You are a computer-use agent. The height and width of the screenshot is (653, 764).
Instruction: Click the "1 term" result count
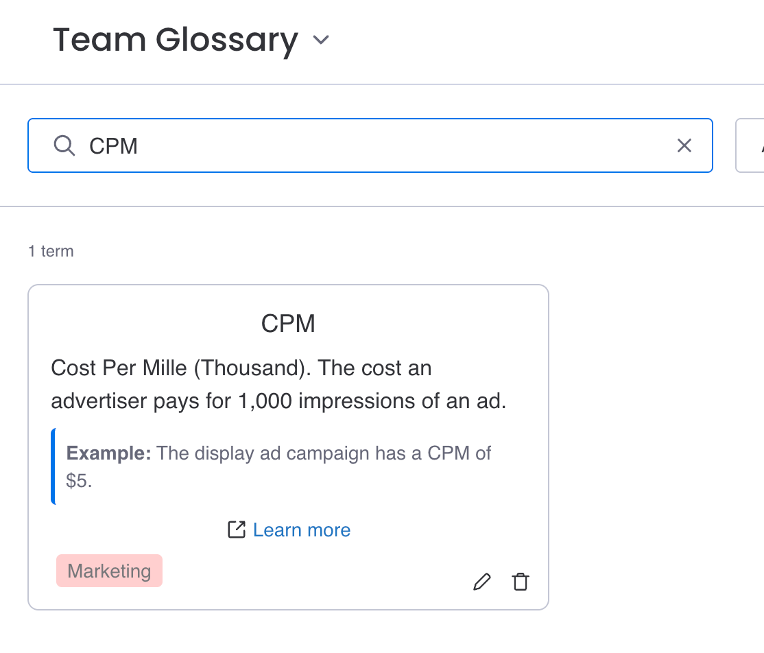coord(51,251)
